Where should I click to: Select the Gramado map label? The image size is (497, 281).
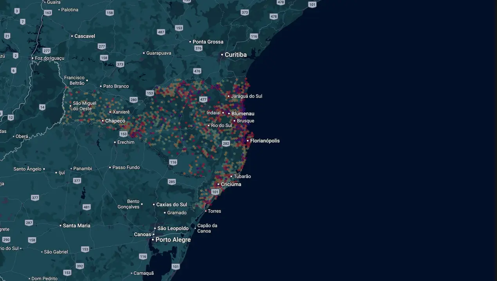point(177,213)
